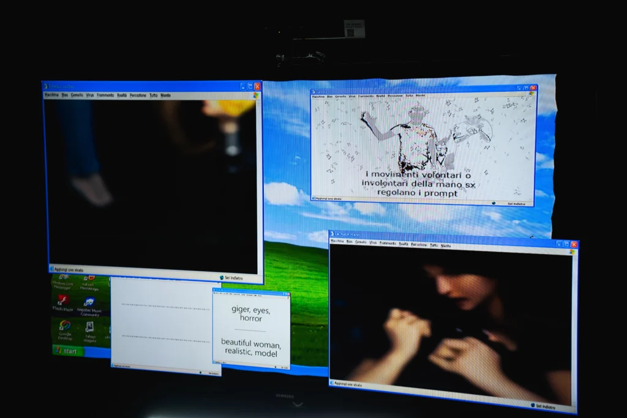Click 'Aggiungi uno strato' in sketch window status bar
Viewport: 627px width, 418px height.
click(x=329, y=199)
